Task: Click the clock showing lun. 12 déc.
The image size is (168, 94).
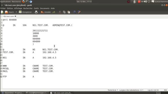Action: pyautogui.click(x=84, y=2)
